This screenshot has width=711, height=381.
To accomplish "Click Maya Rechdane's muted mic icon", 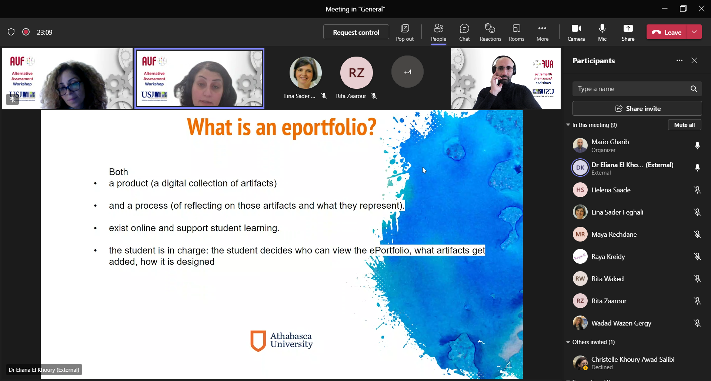I will 697,235.
